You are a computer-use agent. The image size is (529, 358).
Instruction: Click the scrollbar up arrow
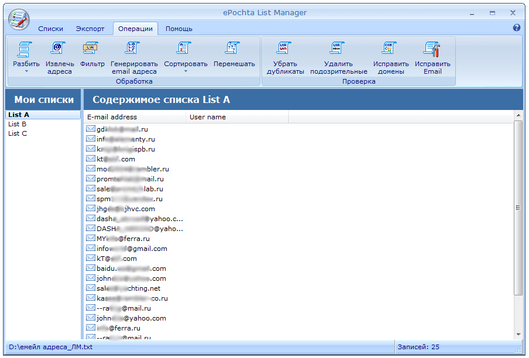click(x=518, y=116)
